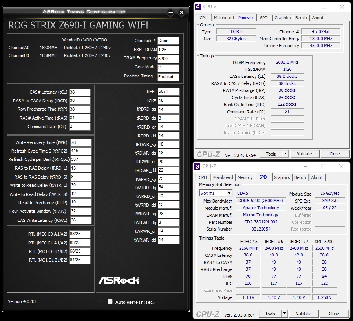Minimize the bottom CPU-Z SPD window

click(x=305, y=166)
